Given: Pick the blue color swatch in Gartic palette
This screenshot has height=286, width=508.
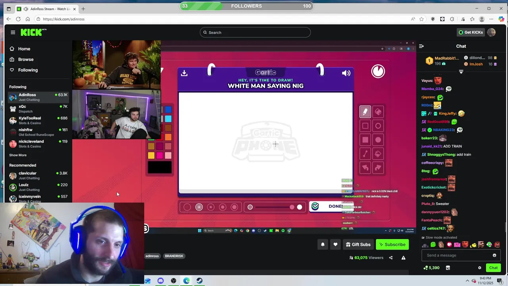Looking at the screenshot, I should coord(168,110).
